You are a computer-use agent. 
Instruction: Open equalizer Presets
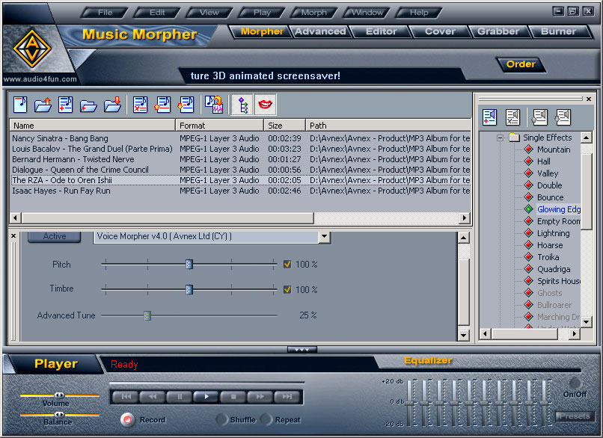point(575,416)
